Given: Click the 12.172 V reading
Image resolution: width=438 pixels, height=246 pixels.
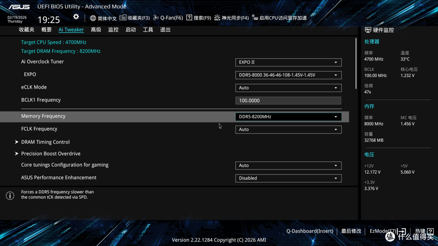Looking at the screenshot, I should click(372, 172).
